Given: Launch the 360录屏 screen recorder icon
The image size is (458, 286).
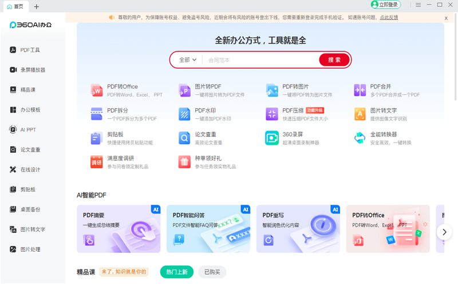Looking at the screenshot, I should click(272, 138).
